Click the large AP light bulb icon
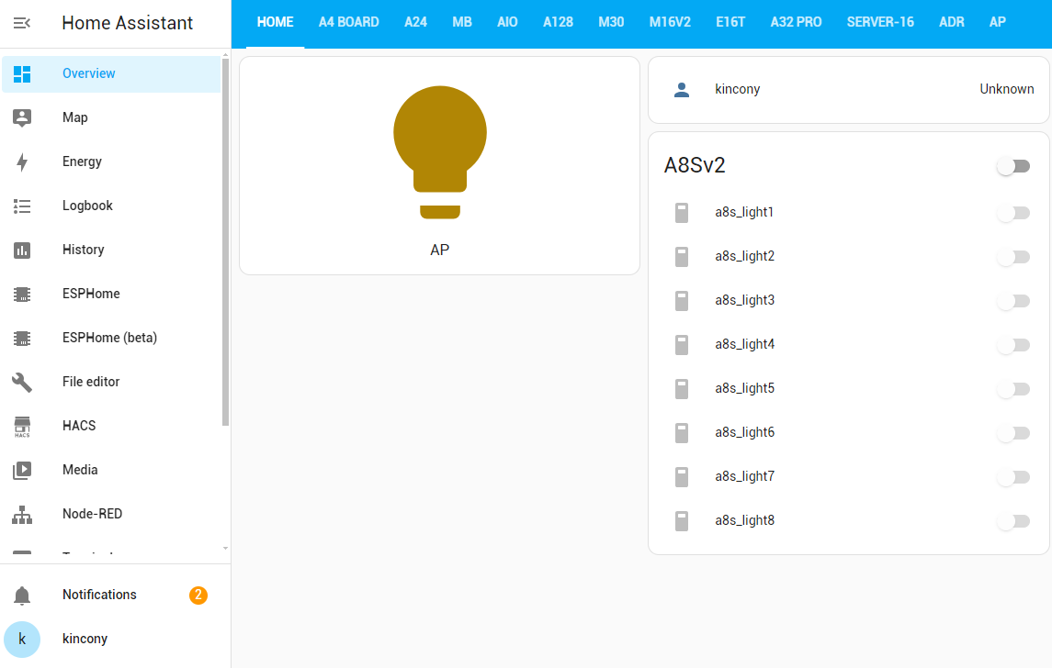 [440, 152]
